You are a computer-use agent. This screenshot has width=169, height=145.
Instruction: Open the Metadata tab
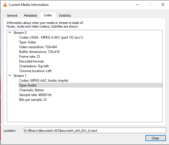click(x=30, y=15)
